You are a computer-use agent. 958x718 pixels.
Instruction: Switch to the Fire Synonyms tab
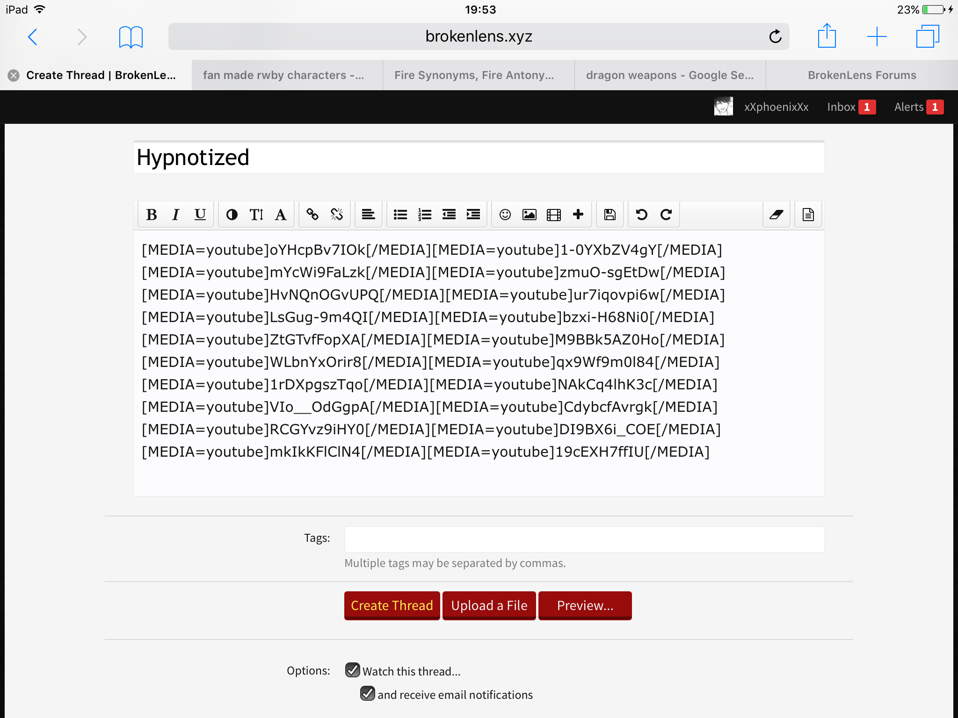pos(479,75)
